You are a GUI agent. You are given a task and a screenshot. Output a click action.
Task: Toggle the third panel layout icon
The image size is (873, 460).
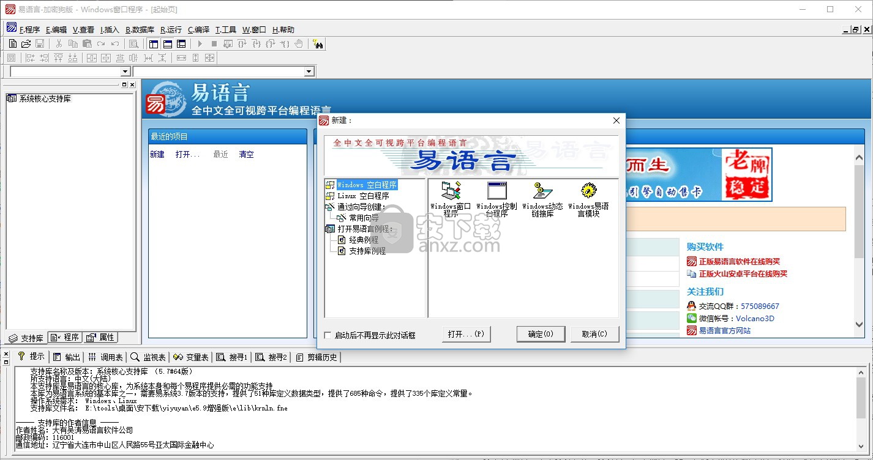point(181,43)
